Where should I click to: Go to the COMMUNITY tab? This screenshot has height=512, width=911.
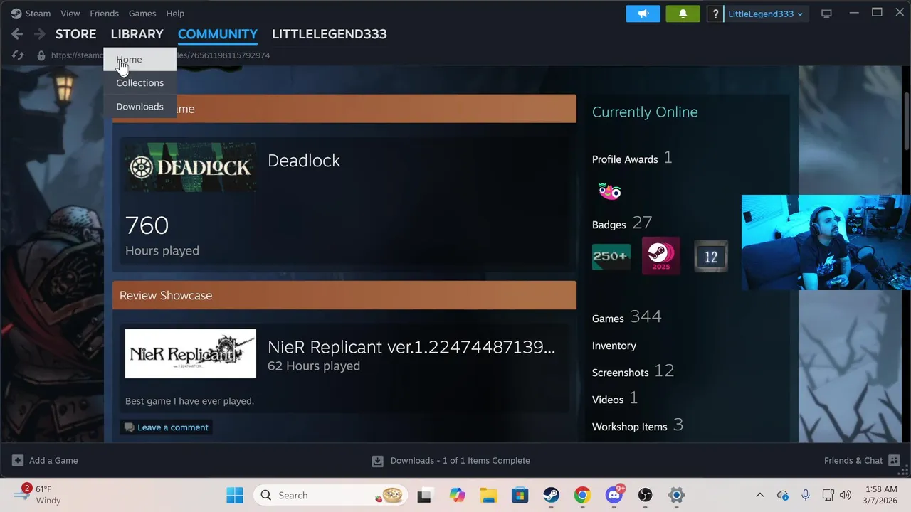click(218, 34)
